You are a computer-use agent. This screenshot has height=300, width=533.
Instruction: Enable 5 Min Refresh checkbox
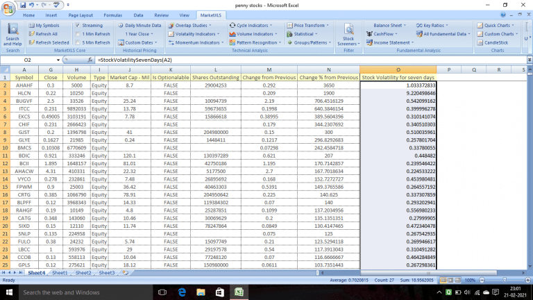78,42
